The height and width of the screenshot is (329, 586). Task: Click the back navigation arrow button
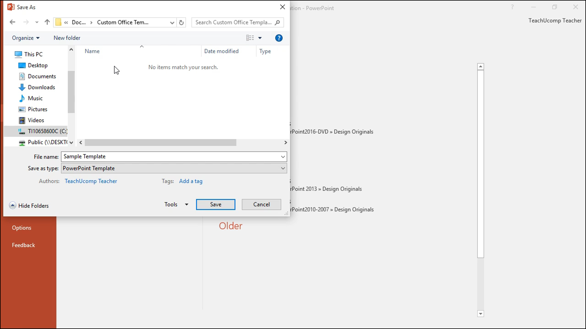click(13, 22)
